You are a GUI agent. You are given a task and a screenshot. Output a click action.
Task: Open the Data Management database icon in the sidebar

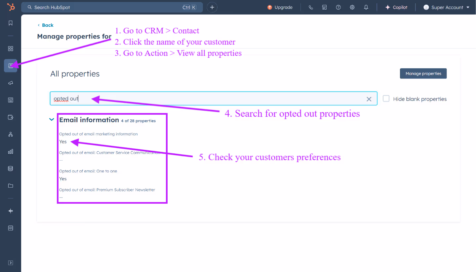click(10, 168)
